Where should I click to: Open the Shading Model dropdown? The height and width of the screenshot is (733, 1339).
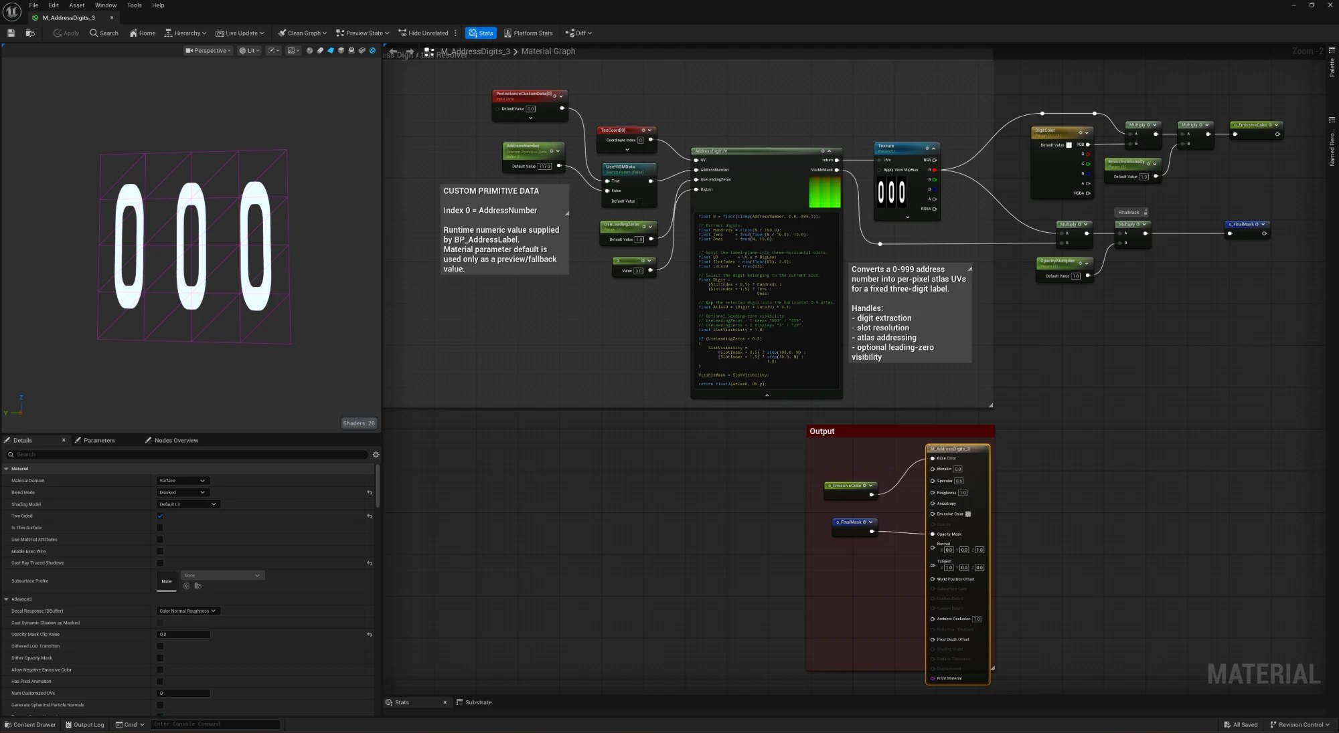188,504
